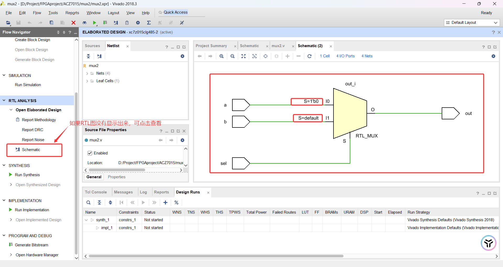Open the Tools menu

pyautogui.click(x=53, y=13)
